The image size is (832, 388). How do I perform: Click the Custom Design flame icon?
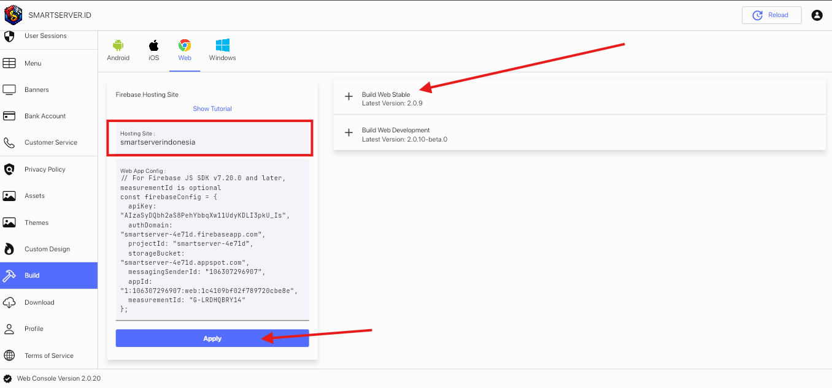[9, 249]
